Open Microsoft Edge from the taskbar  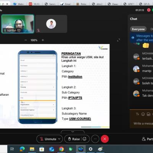(22, 149)
